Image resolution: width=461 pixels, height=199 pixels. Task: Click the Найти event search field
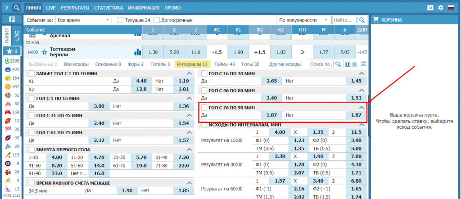344,20
